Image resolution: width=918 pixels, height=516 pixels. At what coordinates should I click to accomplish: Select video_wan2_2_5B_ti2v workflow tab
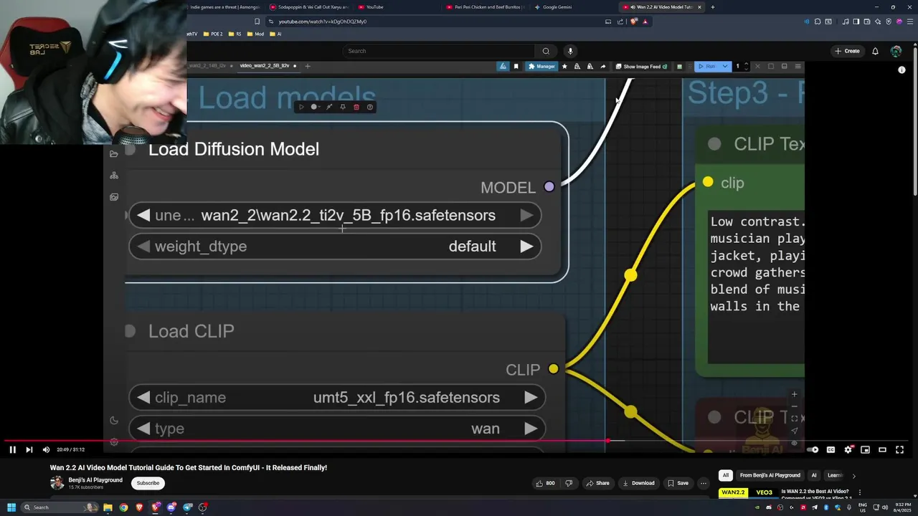tap(265, 66)
